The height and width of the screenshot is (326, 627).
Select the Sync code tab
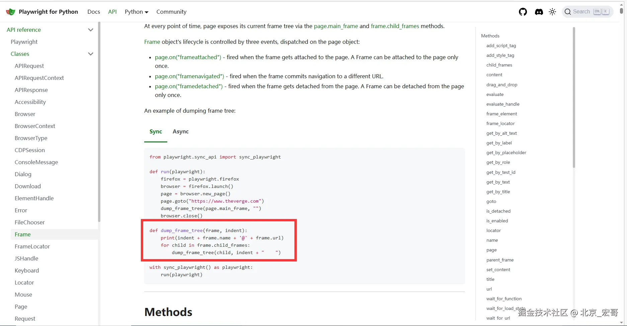(x=156, y=132)
